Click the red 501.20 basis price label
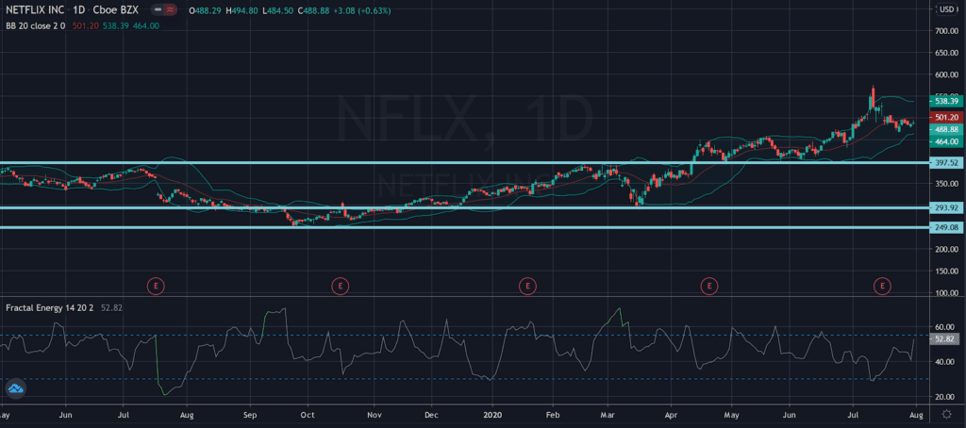 [x=946, y=117]
